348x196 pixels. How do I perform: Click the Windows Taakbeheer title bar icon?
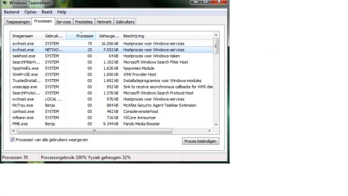(x=4, y=2)
